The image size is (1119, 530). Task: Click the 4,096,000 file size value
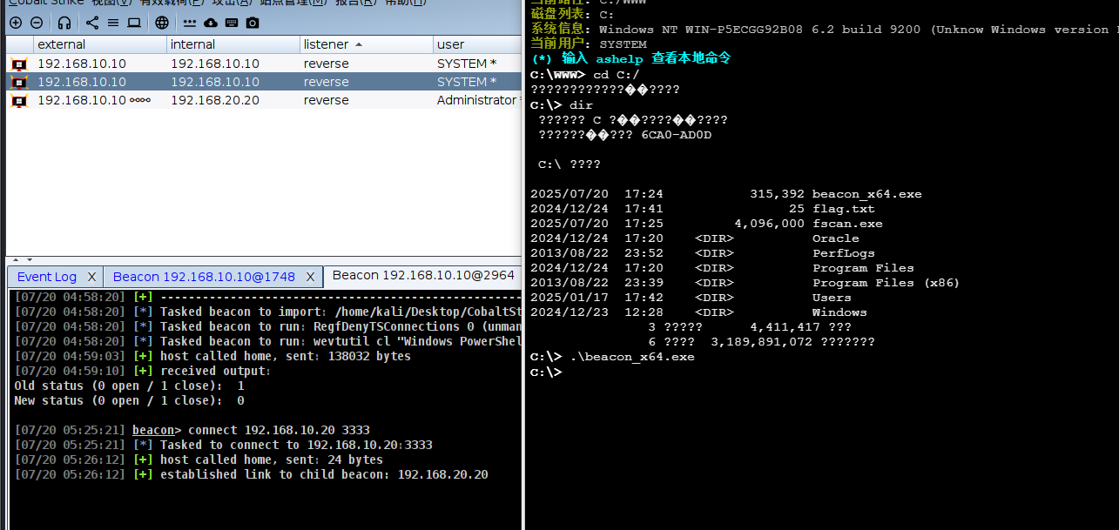[769, 224]
